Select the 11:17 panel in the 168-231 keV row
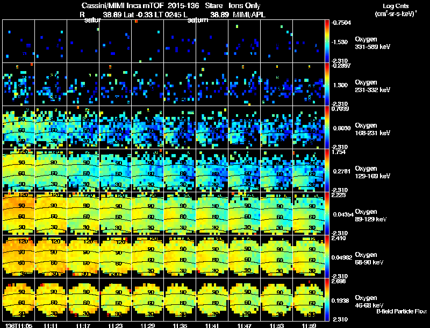Screen dimensions: 430x328 point(83,127)
